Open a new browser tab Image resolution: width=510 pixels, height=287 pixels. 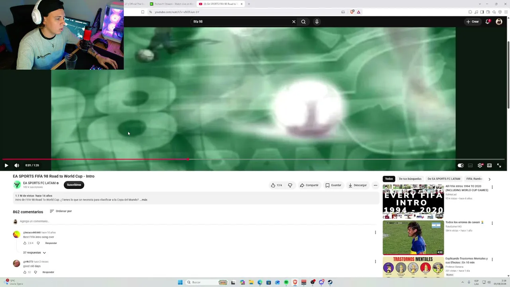coord(249,4)
